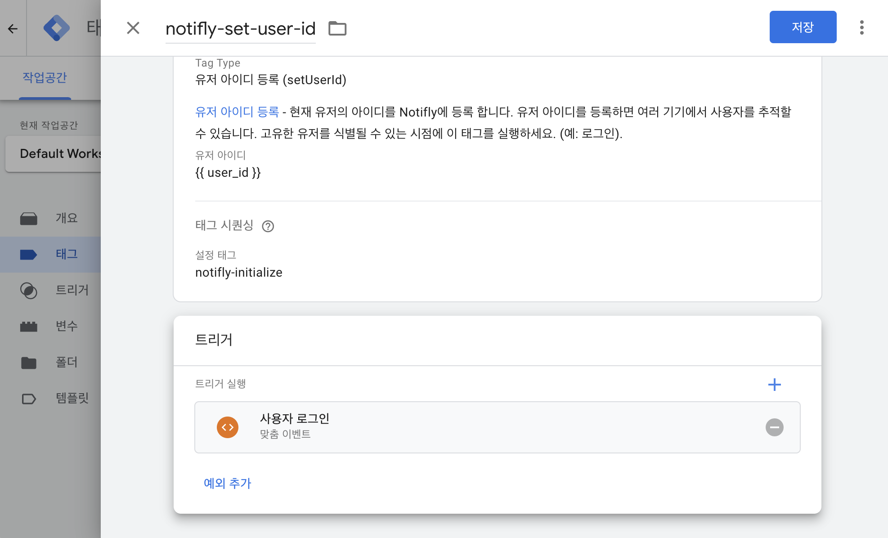Click the 예외 추가 link
The width and height of the screenshot is (888, 538).
coord(227,483)
